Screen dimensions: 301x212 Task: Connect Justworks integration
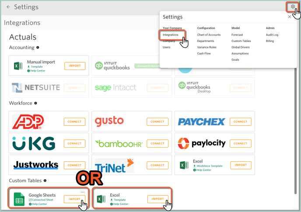click(x=74, y=165)
